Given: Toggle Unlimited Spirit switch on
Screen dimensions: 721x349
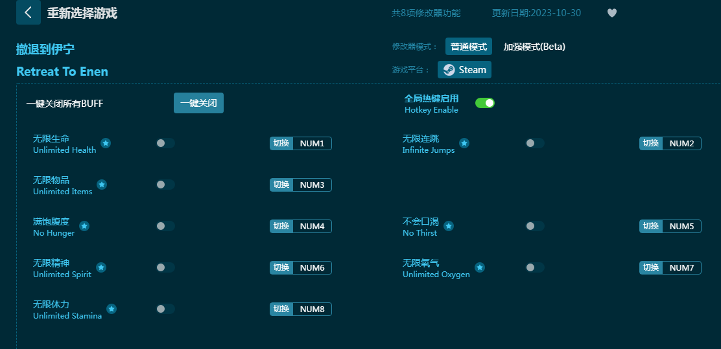Looking at the screenshot, I should coord(165,267).
